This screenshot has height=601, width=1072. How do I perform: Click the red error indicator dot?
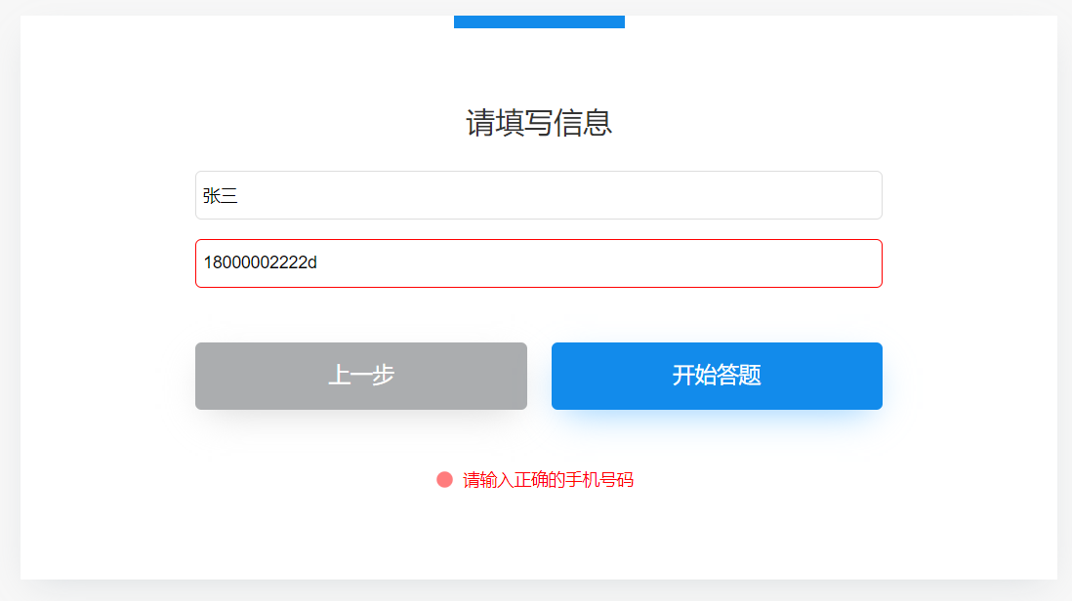tap(444, 479)
